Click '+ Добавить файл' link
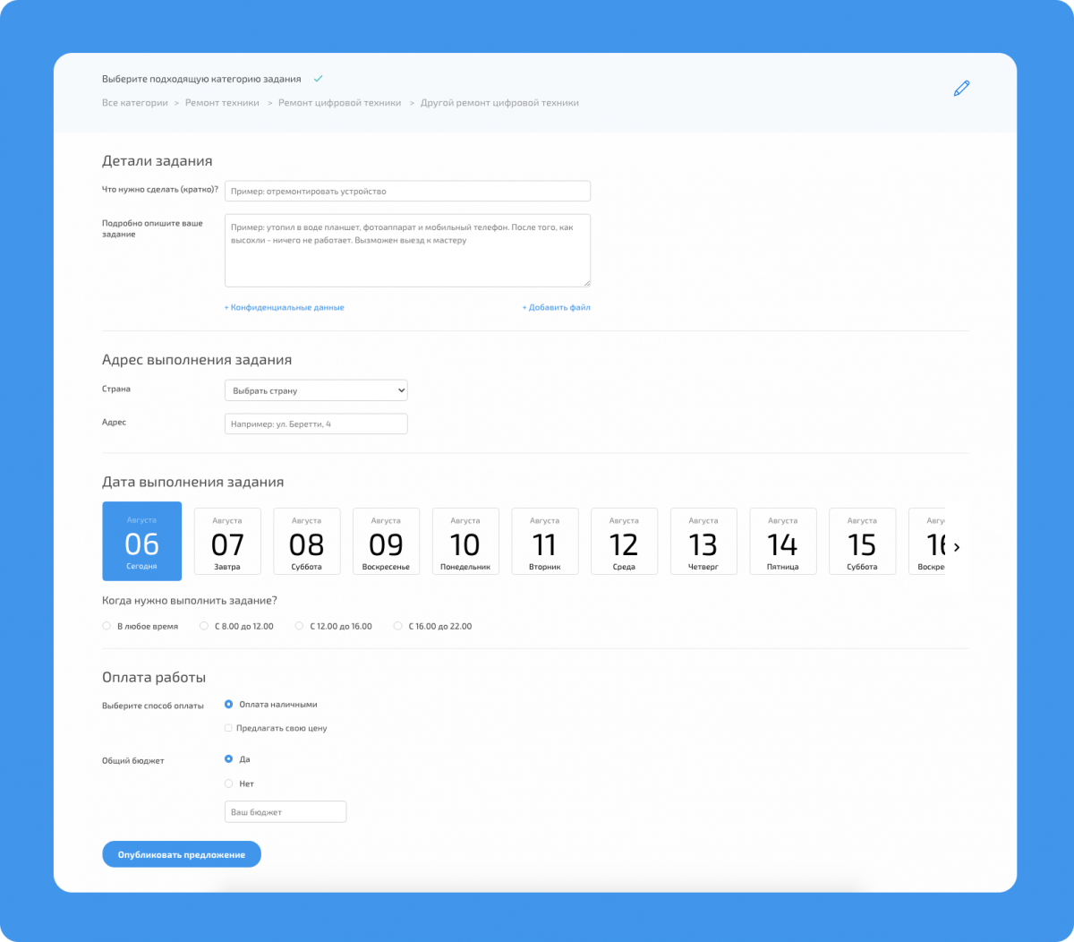The image size is (1074, 942). click(x=556, y=307)
